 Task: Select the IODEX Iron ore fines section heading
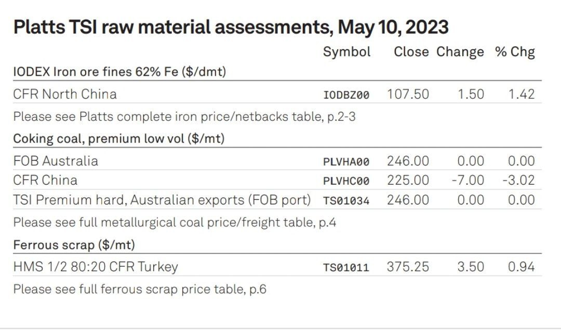coord(119,72)
